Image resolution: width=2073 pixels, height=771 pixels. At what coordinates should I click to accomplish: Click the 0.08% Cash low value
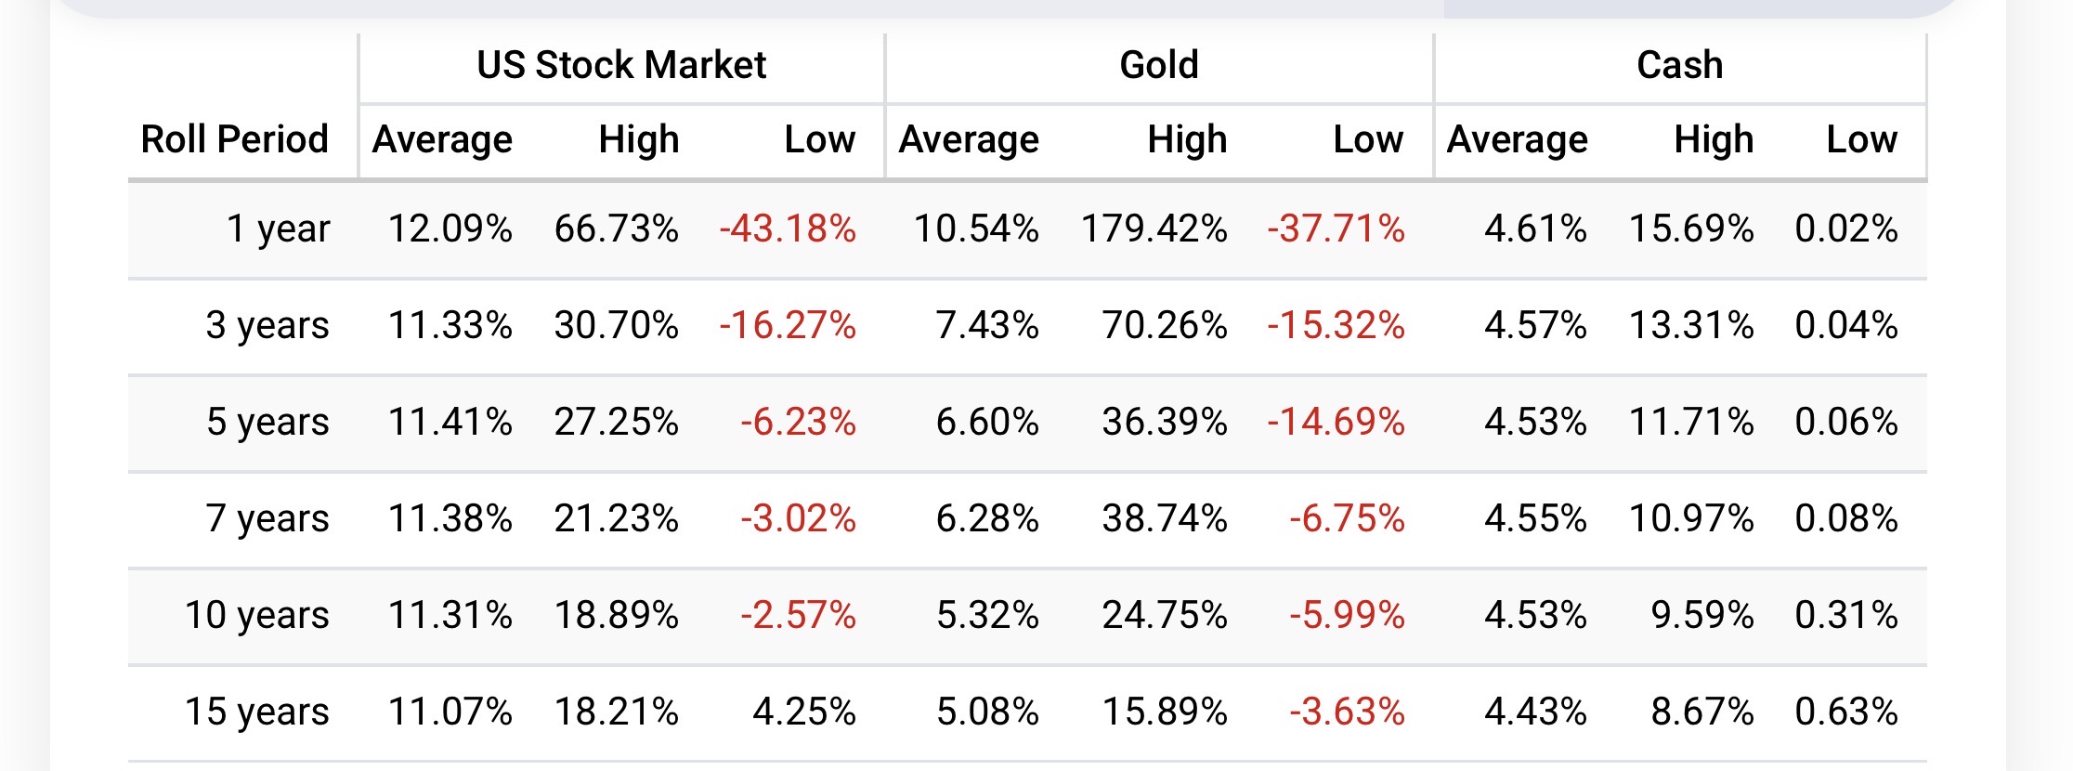[1845, 518]
